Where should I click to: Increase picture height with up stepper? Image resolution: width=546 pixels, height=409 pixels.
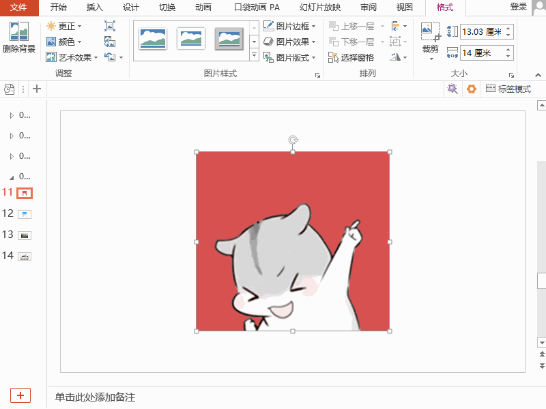[508, 29]
